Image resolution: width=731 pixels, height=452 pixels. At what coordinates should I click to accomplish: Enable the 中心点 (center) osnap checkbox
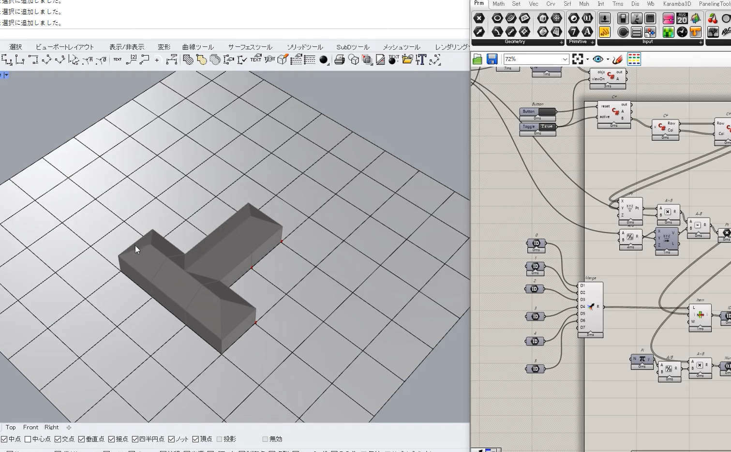point(28,439)
